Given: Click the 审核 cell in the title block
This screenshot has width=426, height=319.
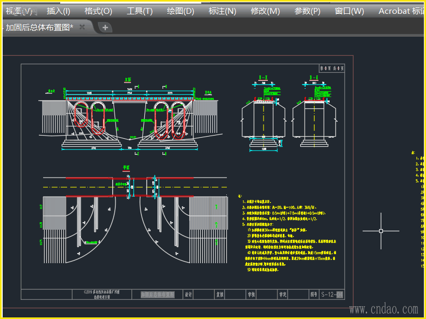Looking at the screenshot, I should [x=251, y=294].
